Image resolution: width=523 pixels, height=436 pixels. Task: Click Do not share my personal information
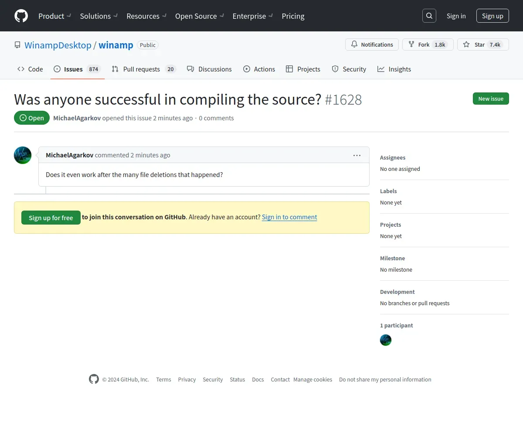pos(385,379)
